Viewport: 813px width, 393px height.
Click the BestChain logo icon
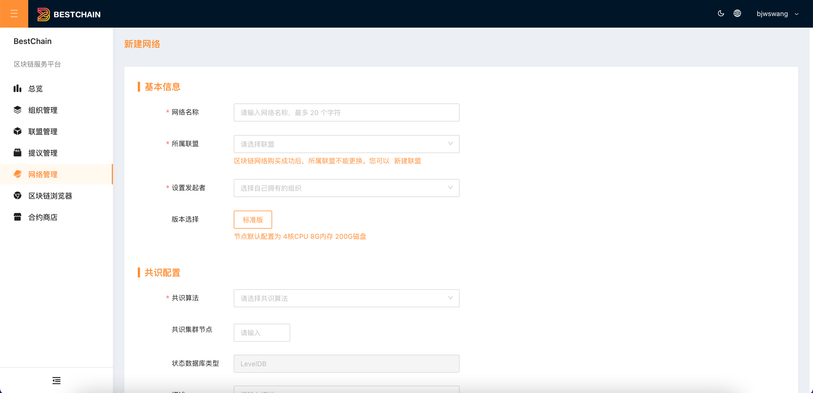tap(43, 14)
